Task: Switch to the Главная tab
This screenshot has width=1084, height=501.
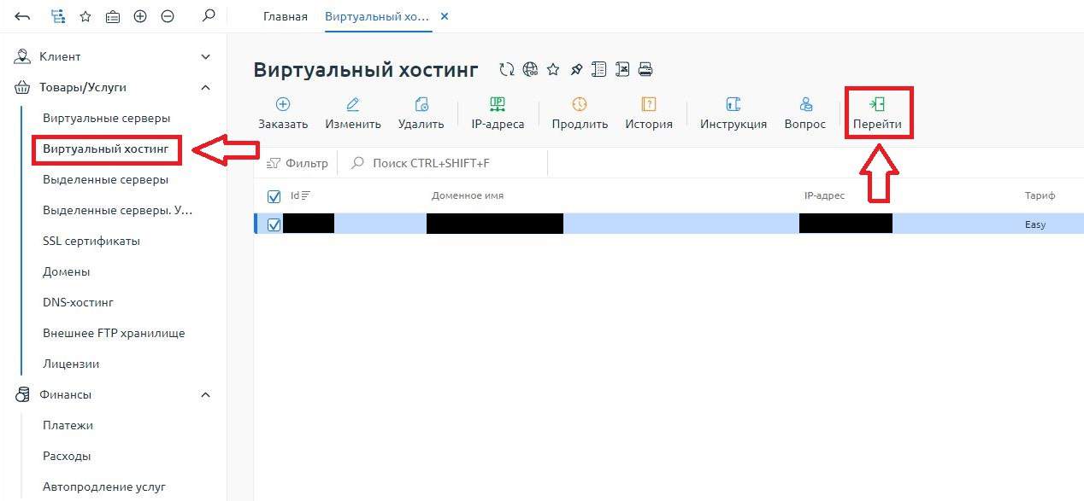Action: (x=286, y=16)
